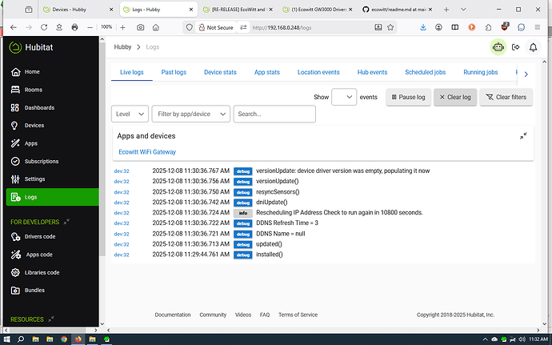Open the Level filter dropdown

(130, 114)
